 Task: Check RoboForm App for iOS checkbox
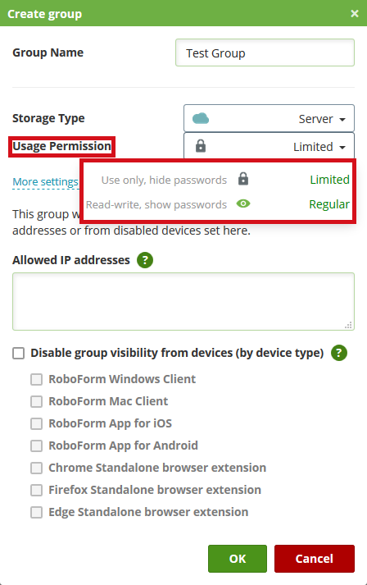37,424
